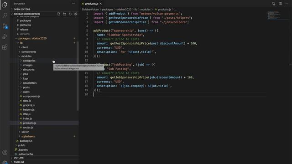The image size is (292, 164).
Task: Open changes compare icon in editor toolbar
Action: 274,4
